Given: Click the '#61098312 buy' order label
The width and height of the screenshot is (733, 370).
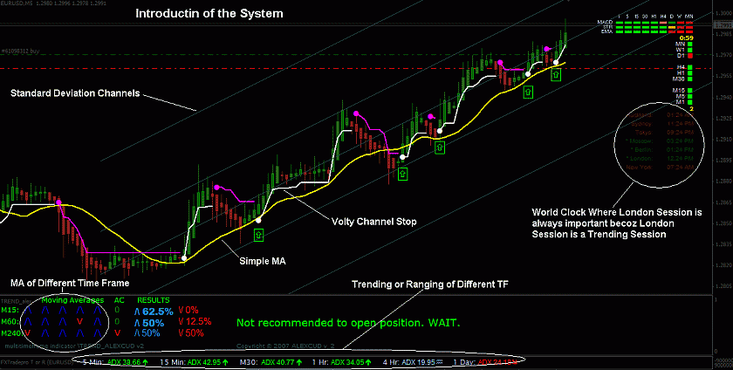Looking at the screenshot, I should click(x=20, y=50).
